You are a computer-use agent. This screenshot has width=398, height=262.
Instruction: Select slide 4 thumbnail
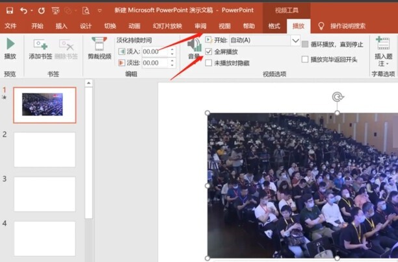point(45,239)
